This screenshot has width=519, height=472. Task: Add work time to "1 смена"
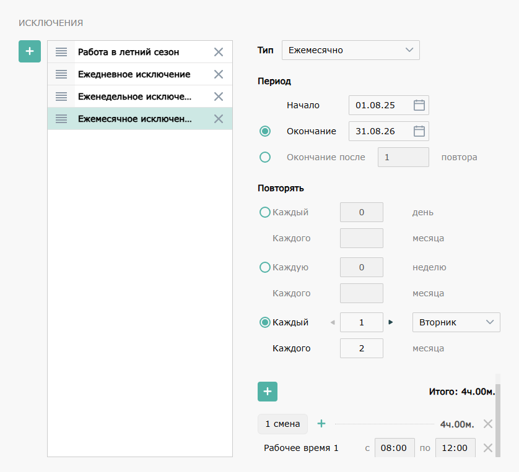point(321,424)
